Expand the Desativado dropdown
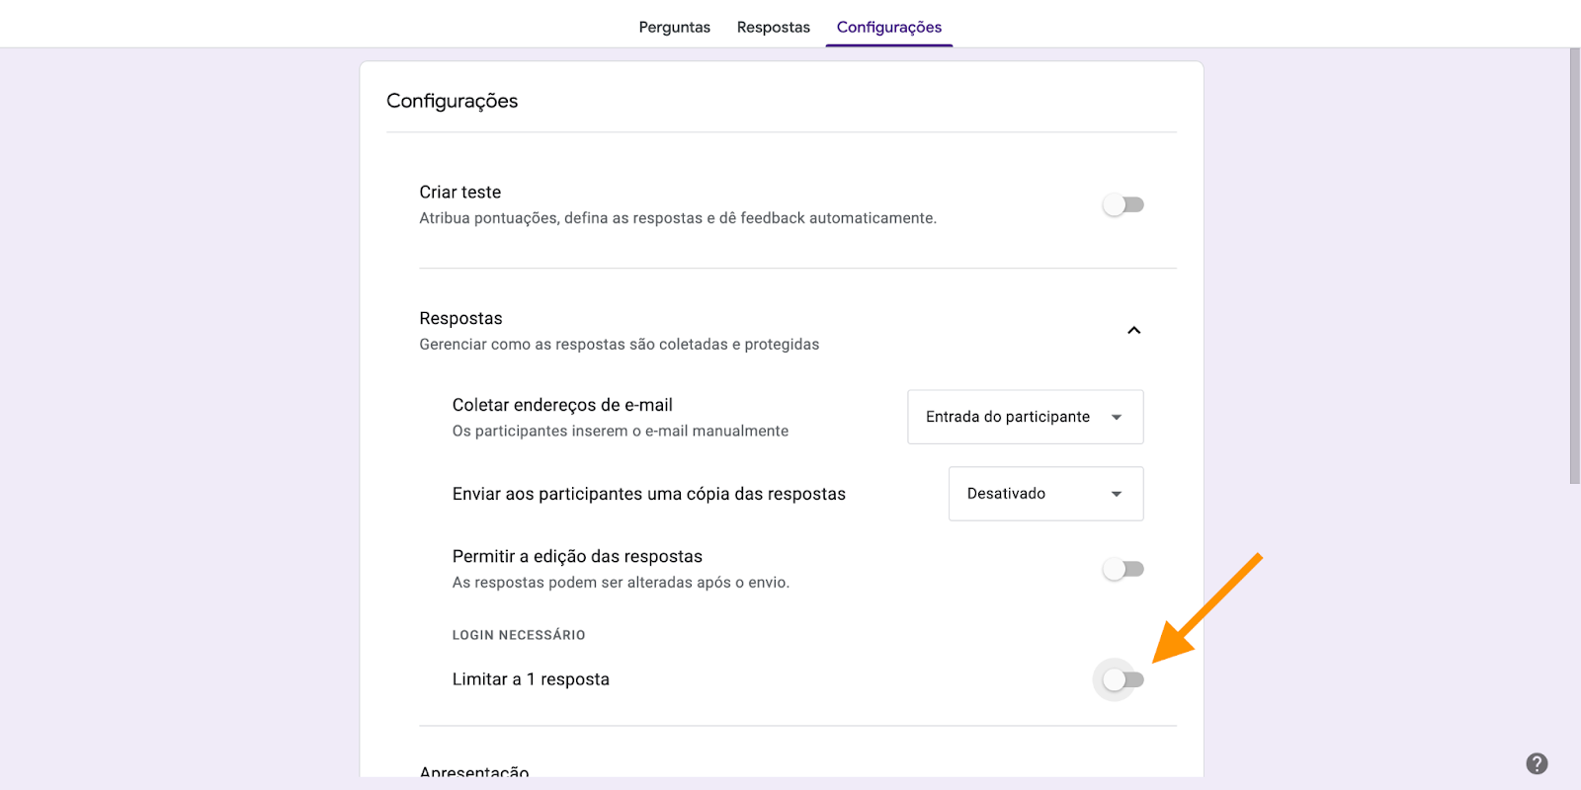The width and height of the screenshot is (1581, 790). (1045, 494)
